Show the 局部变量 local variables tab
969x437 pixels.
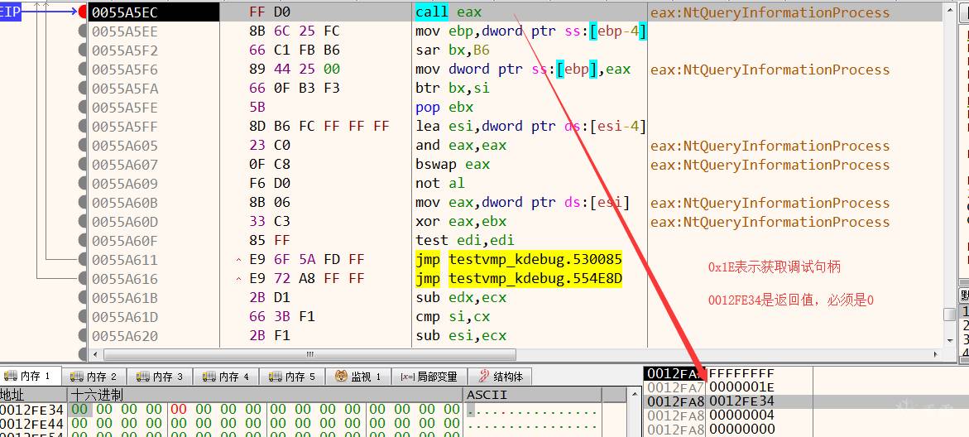click(x=429, y=377)
